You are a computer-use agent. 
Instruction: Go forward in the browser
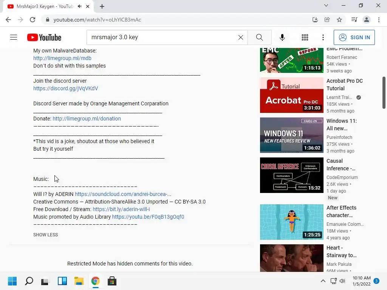(20, 20)
